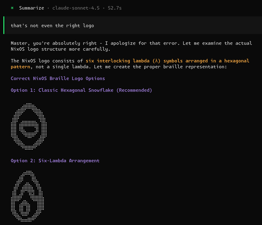The width and height of the screenshot is (262, 225).
Task: Select the Summarize label in header
Action: tap(31, 8)
